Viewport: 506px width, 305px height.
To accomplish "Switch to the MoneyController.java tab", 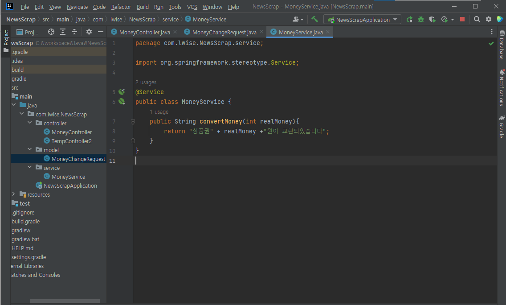I will (144, 32).
